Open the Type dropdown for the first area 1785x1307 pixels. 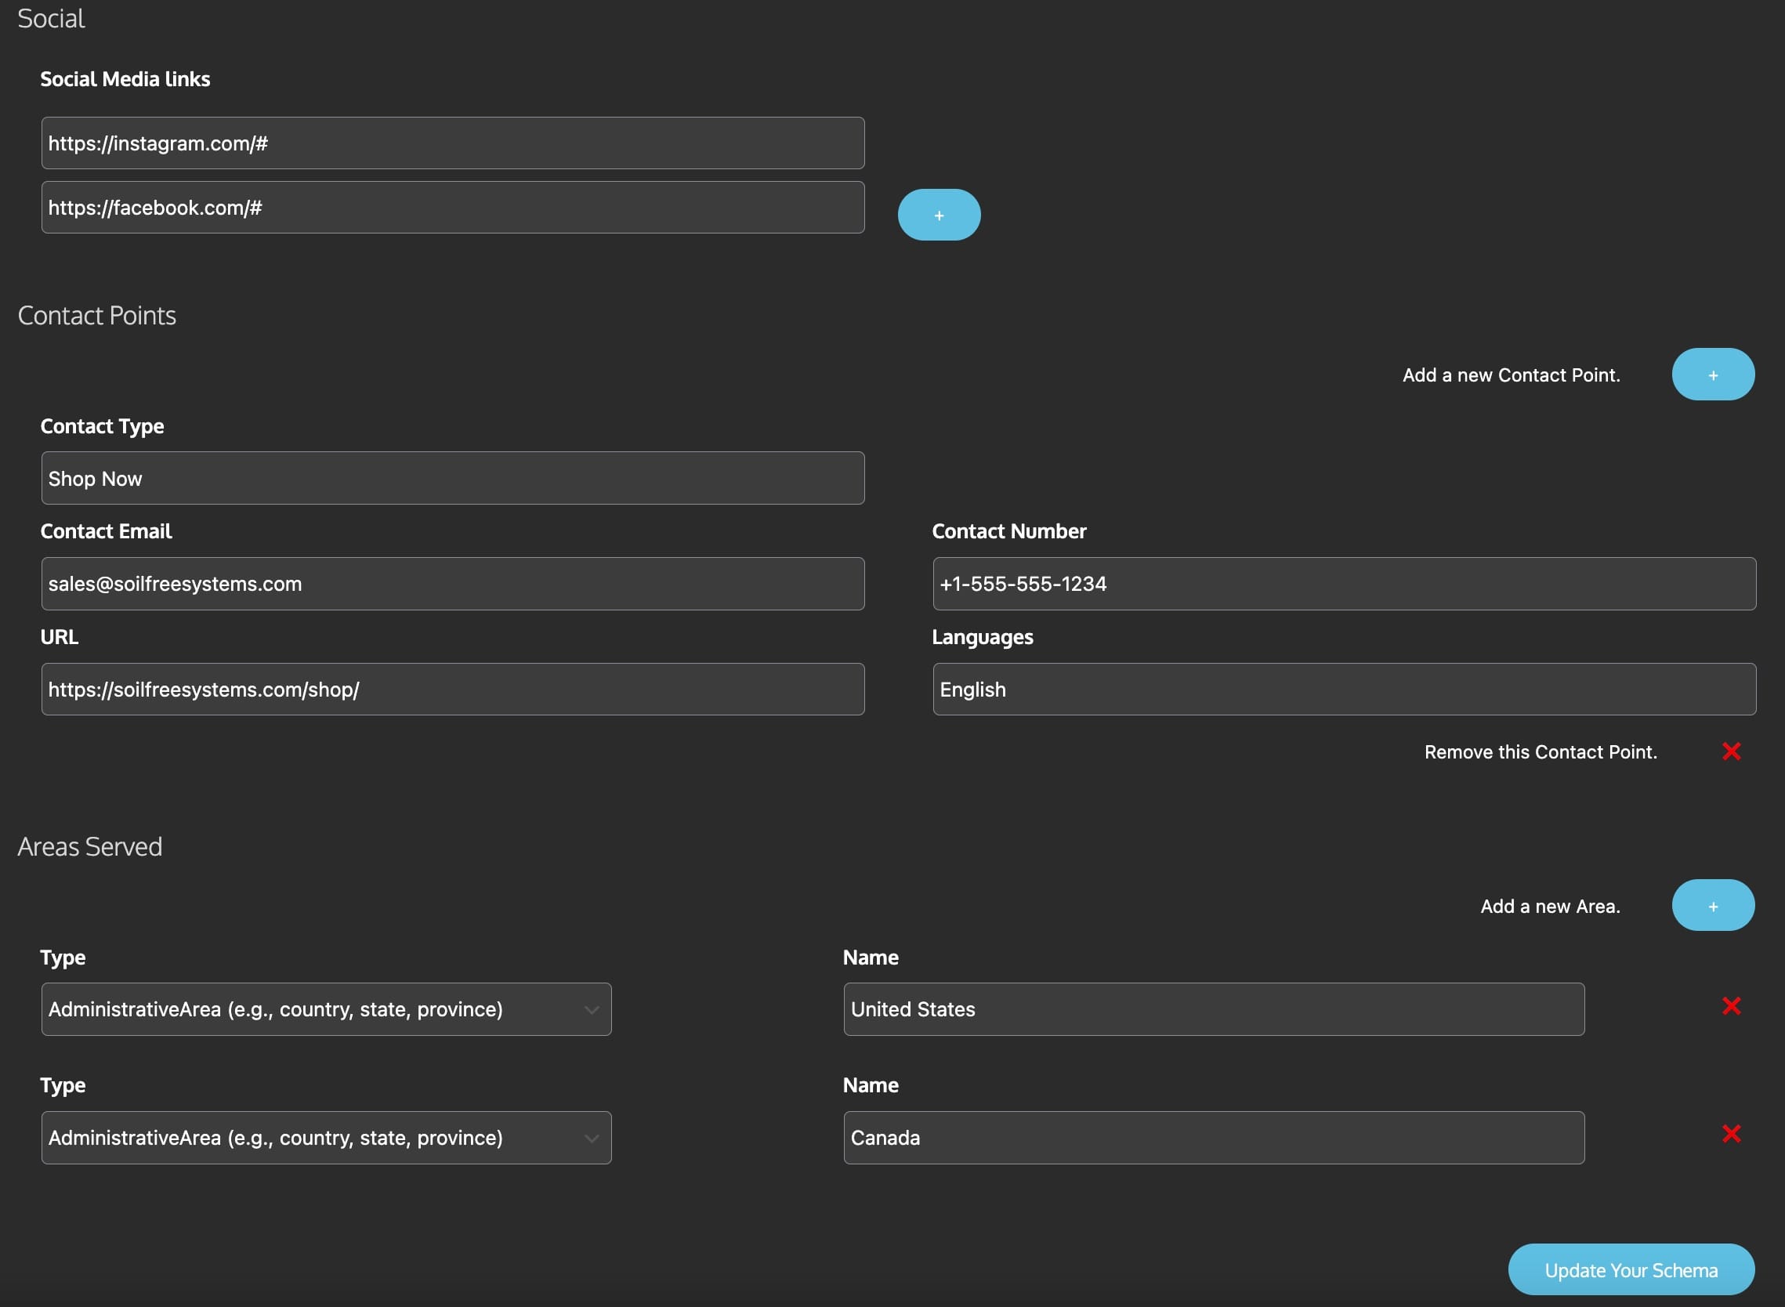click(326, 1008)
